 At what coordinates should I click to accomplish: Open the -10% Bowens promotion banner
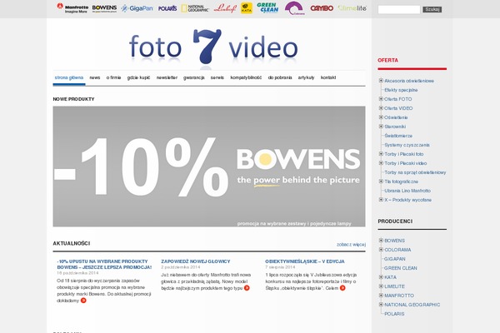click(x=209, y=166)
